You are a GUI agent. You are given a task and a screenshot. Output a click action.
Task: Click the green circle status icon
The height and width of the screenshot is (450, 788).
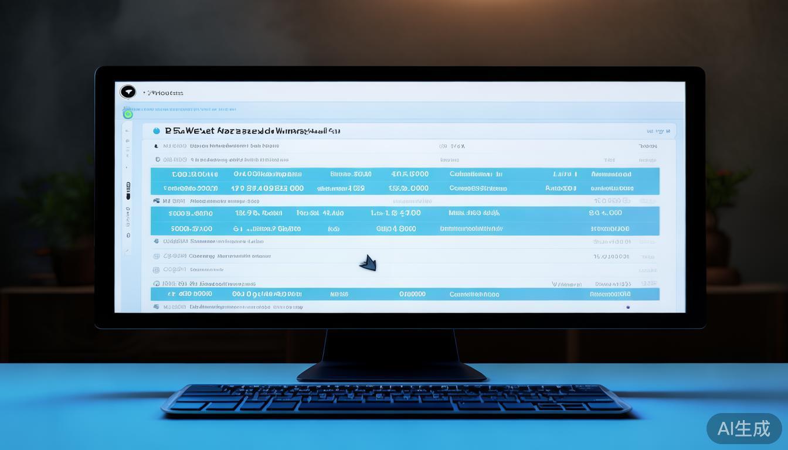(128, 114)
